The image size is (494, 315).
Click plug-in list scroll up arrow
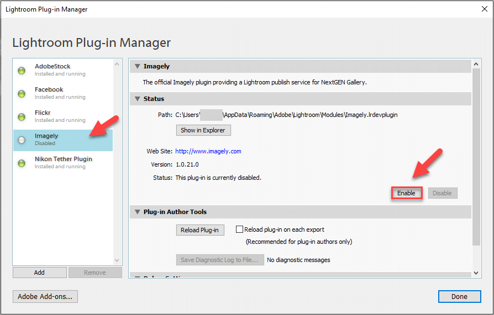(x=117, y=64)
